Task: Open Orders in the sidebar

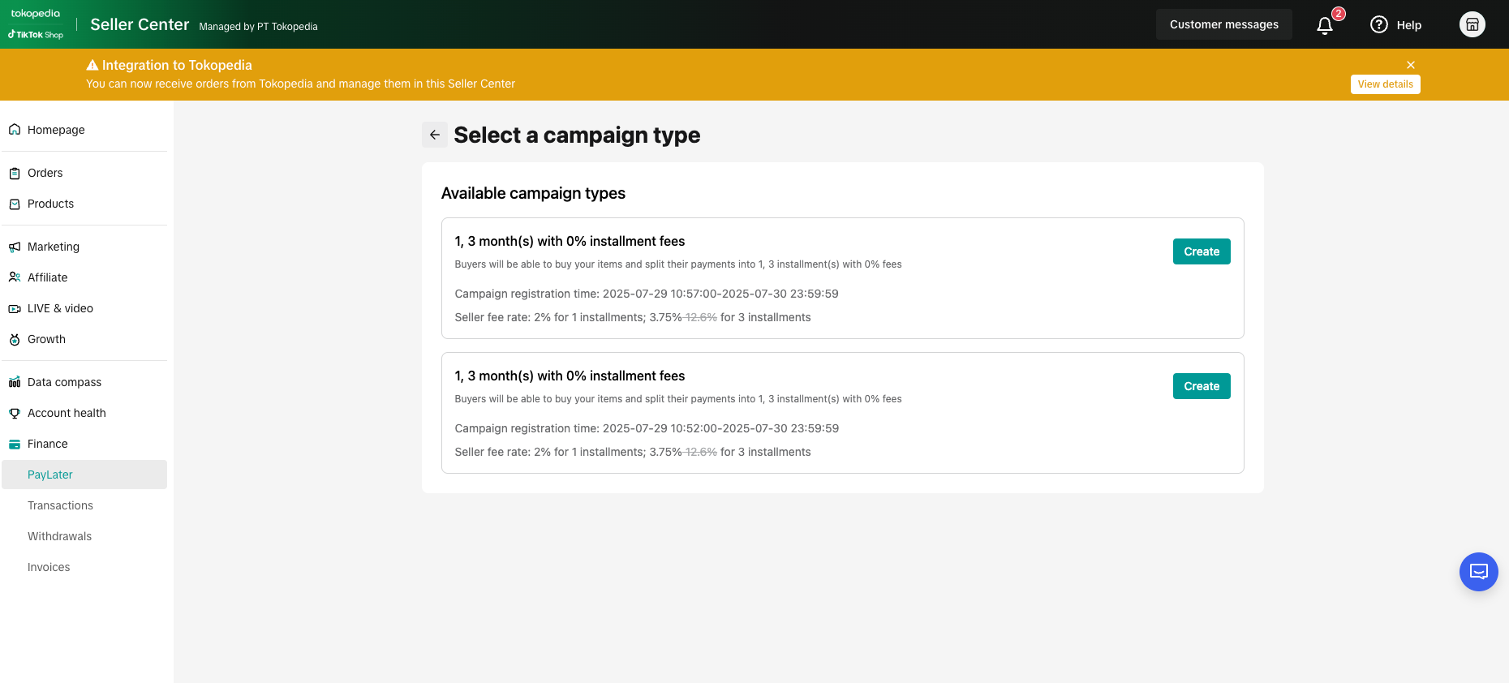Action: (45, 173)
